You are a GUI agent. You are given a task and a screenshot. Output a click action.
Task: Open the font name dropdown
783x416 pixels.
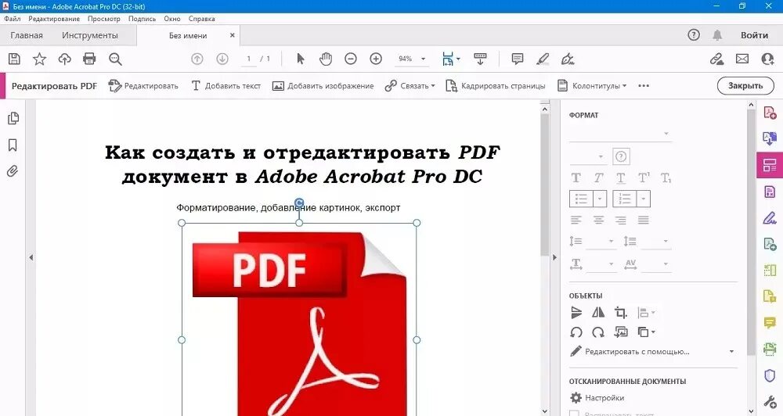tap(621, 134)
